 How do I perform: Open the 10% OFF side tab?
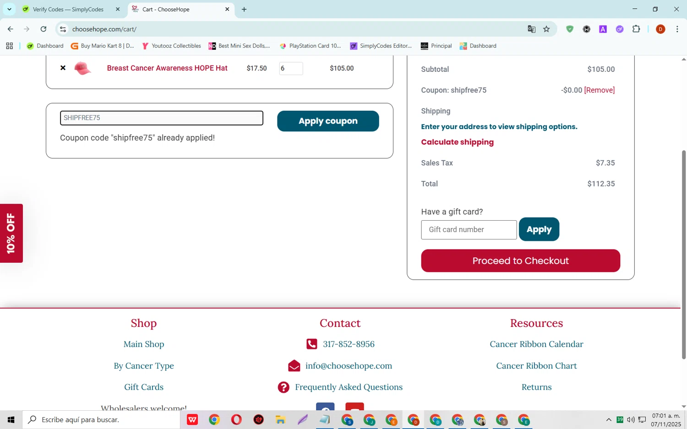11,233
